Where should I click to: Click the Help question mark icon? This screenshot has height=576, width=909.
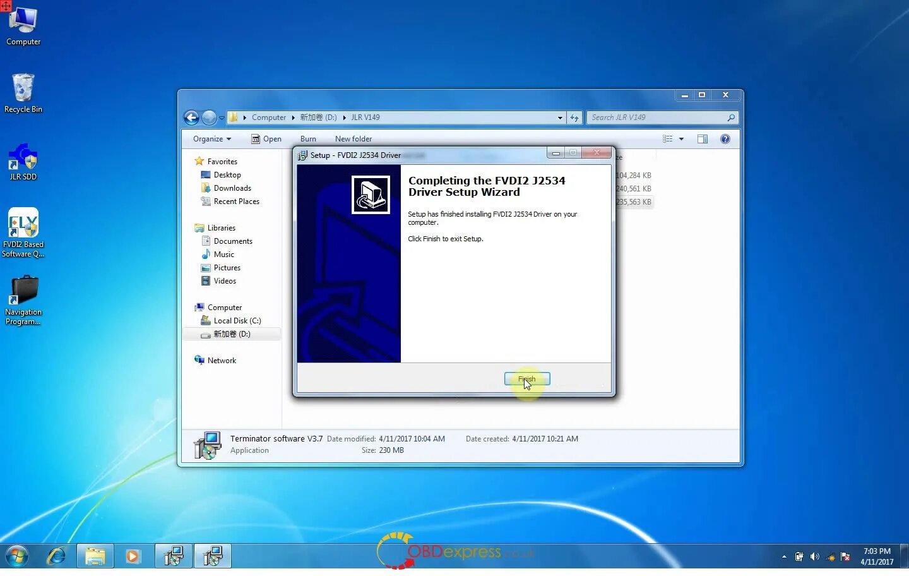(725, 139)
